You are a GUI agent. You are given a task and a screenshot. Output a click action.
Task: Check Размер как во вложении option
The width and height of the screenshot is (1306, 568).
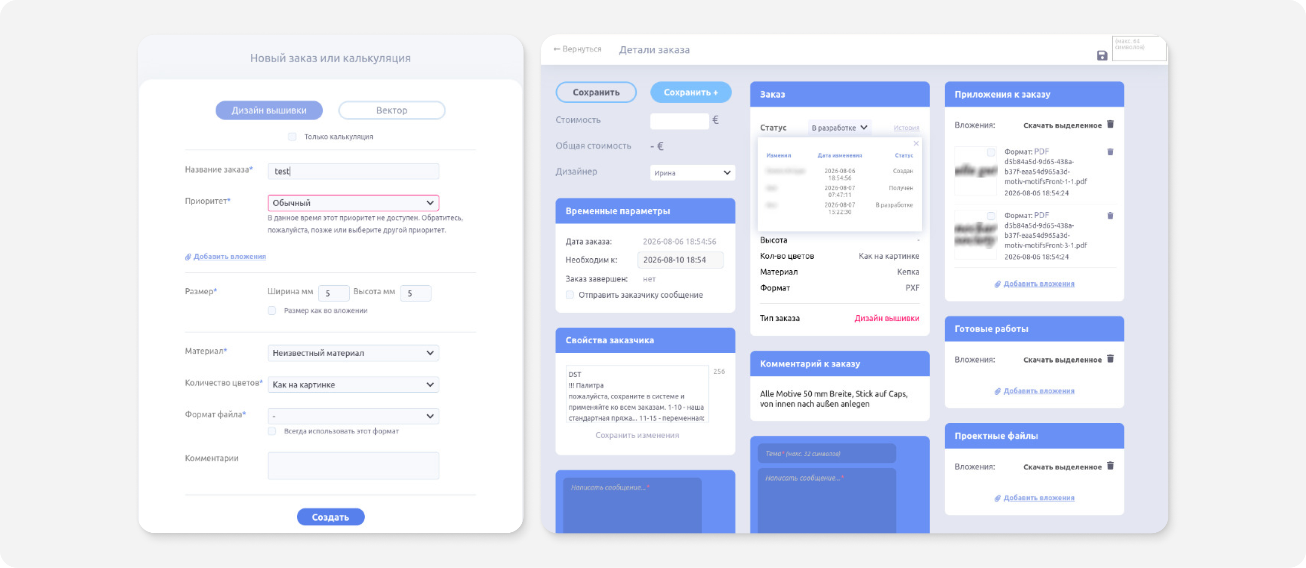pyautogui.click(x=272, y=311)
